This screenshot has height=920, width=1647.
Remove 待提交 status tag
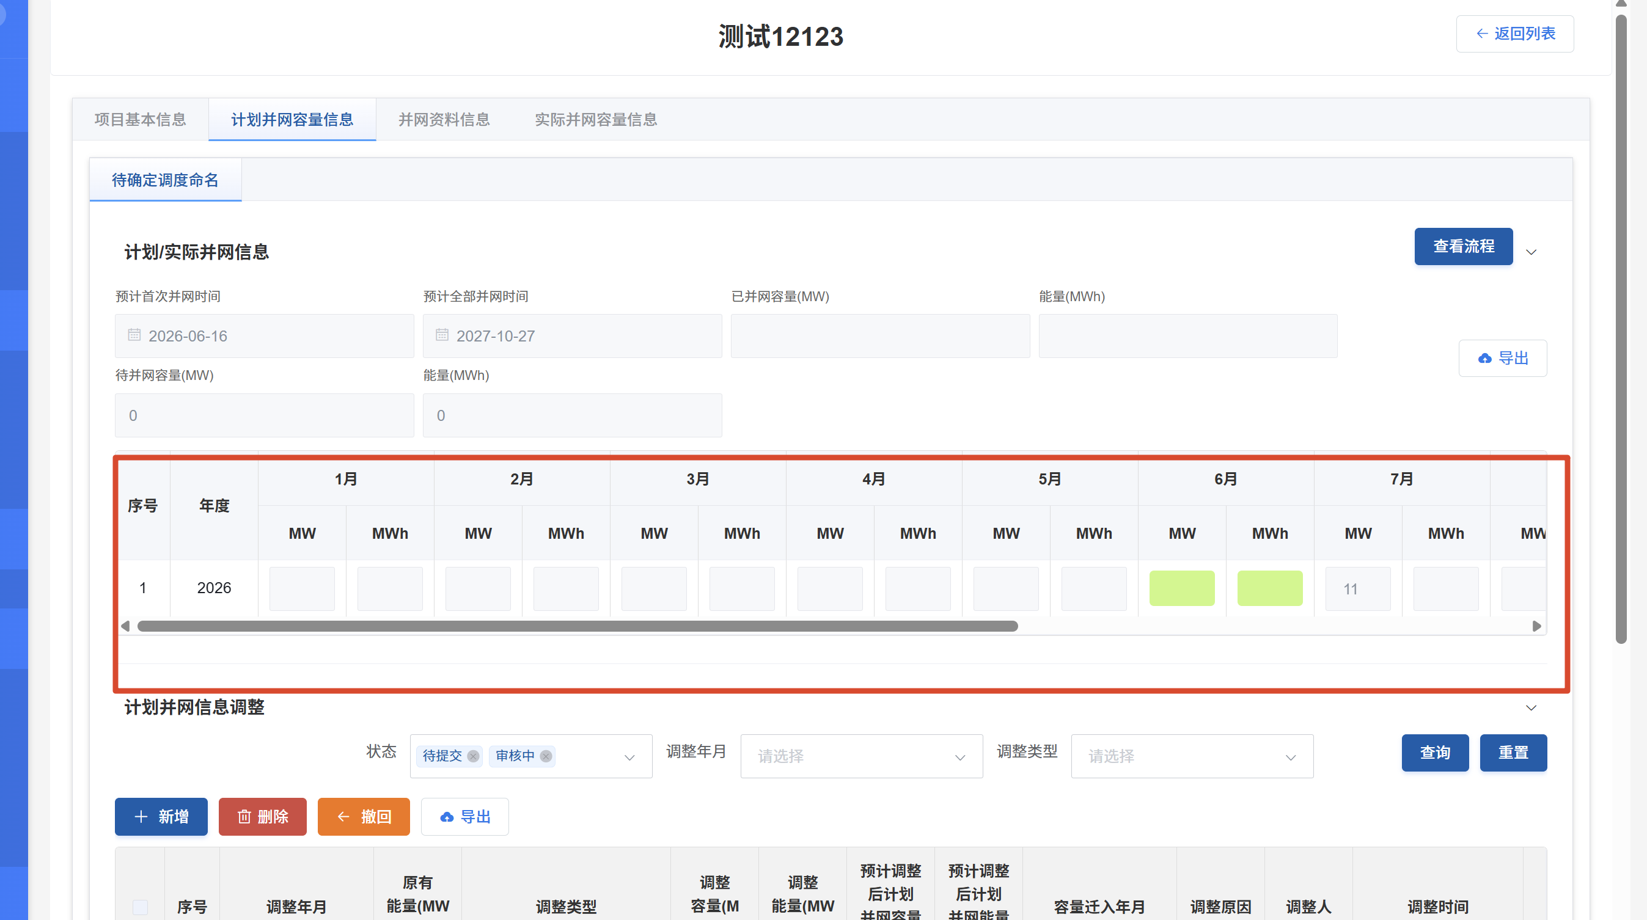473,756
